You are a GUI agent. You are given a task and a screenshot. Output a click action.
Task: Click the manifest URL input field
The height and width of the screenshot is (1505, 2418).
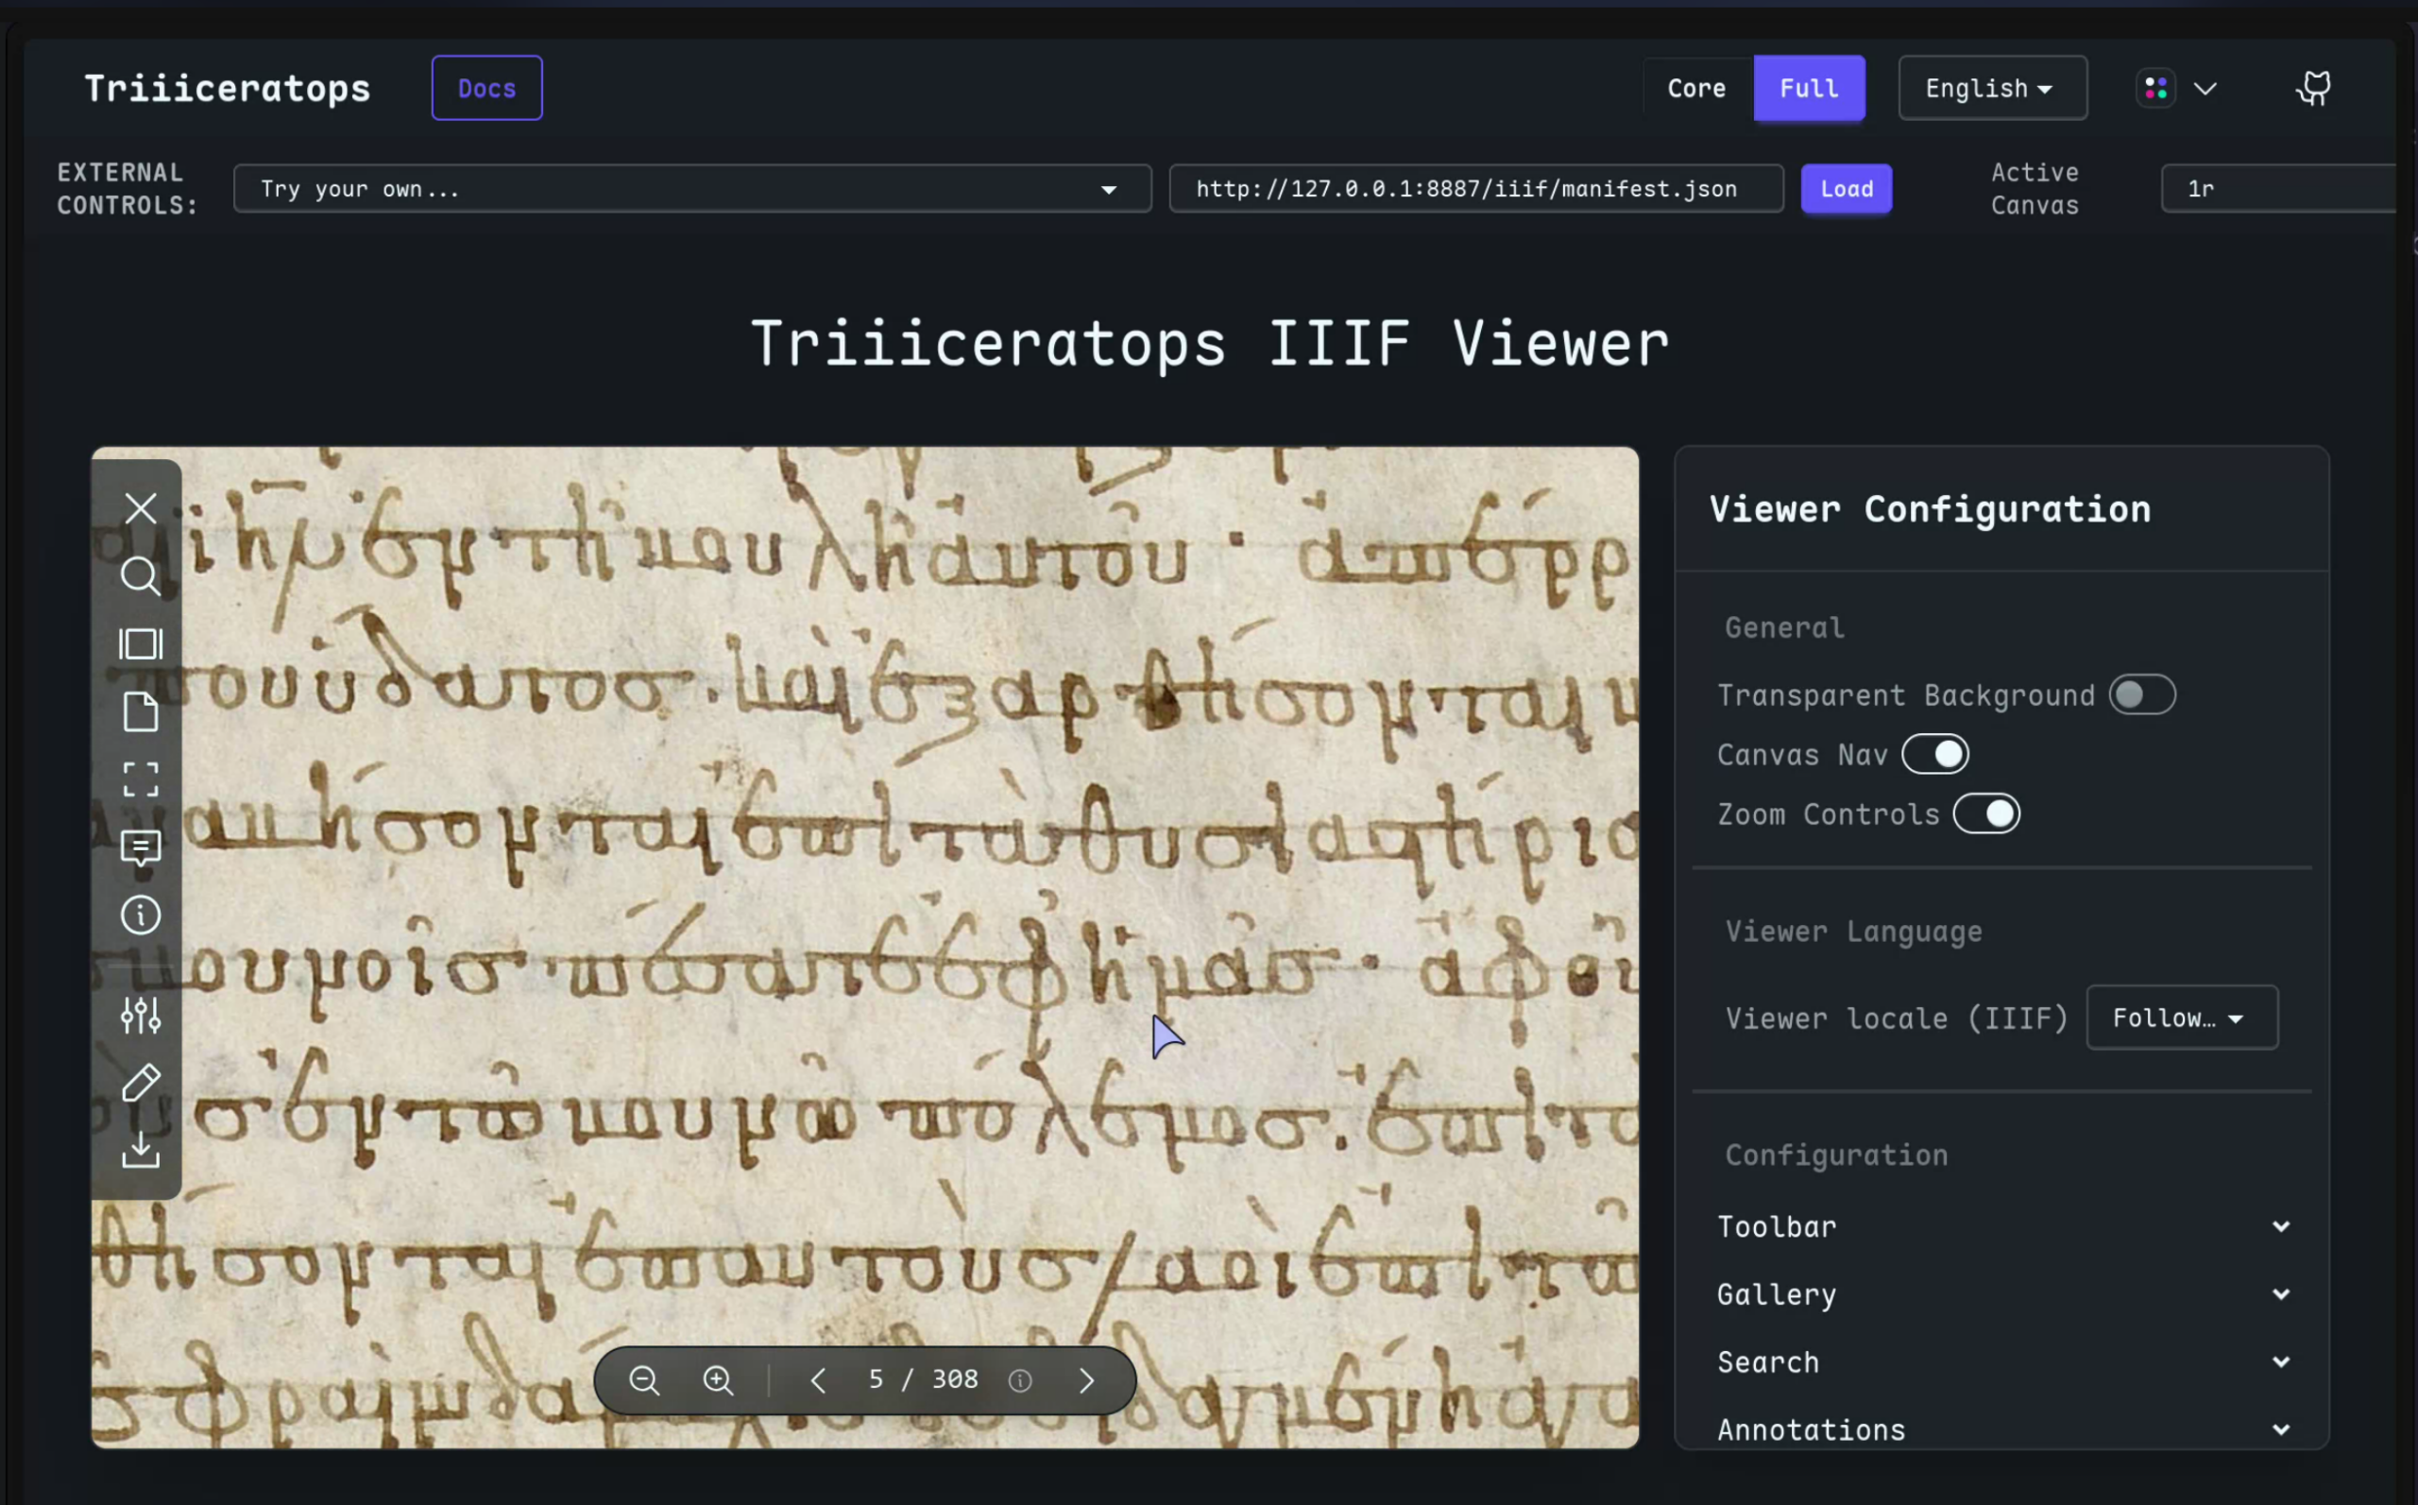(x=1475, y=189)
